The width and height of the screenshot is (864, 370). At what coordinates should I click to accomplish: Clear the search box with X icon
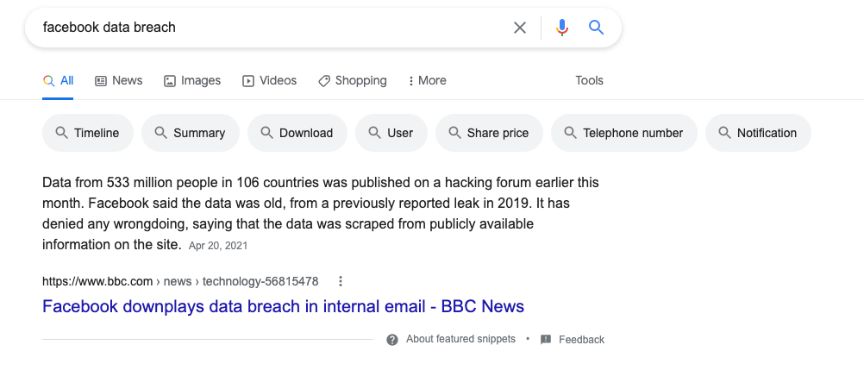click(x=520, y=28)
